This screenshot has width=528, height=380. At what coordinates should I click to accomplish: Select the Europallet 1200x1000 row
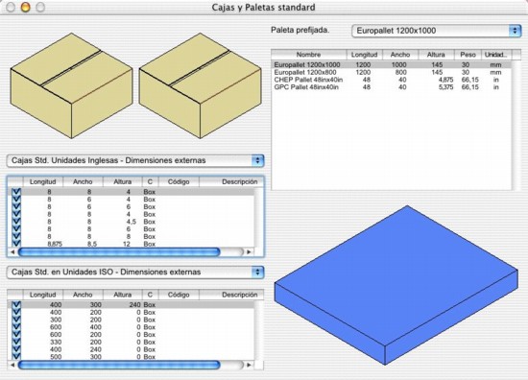coord(392,64)
